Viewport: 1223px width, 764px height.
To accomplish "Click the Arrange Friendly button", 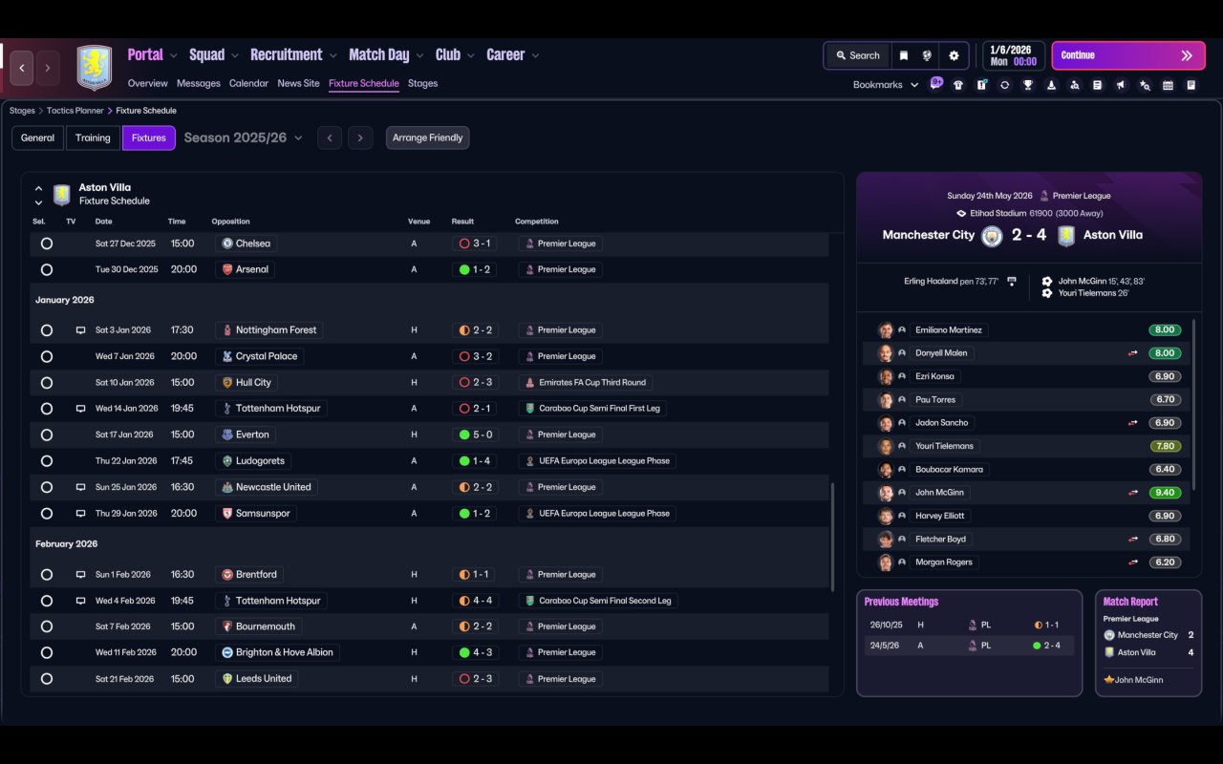I will pos(427,138).
